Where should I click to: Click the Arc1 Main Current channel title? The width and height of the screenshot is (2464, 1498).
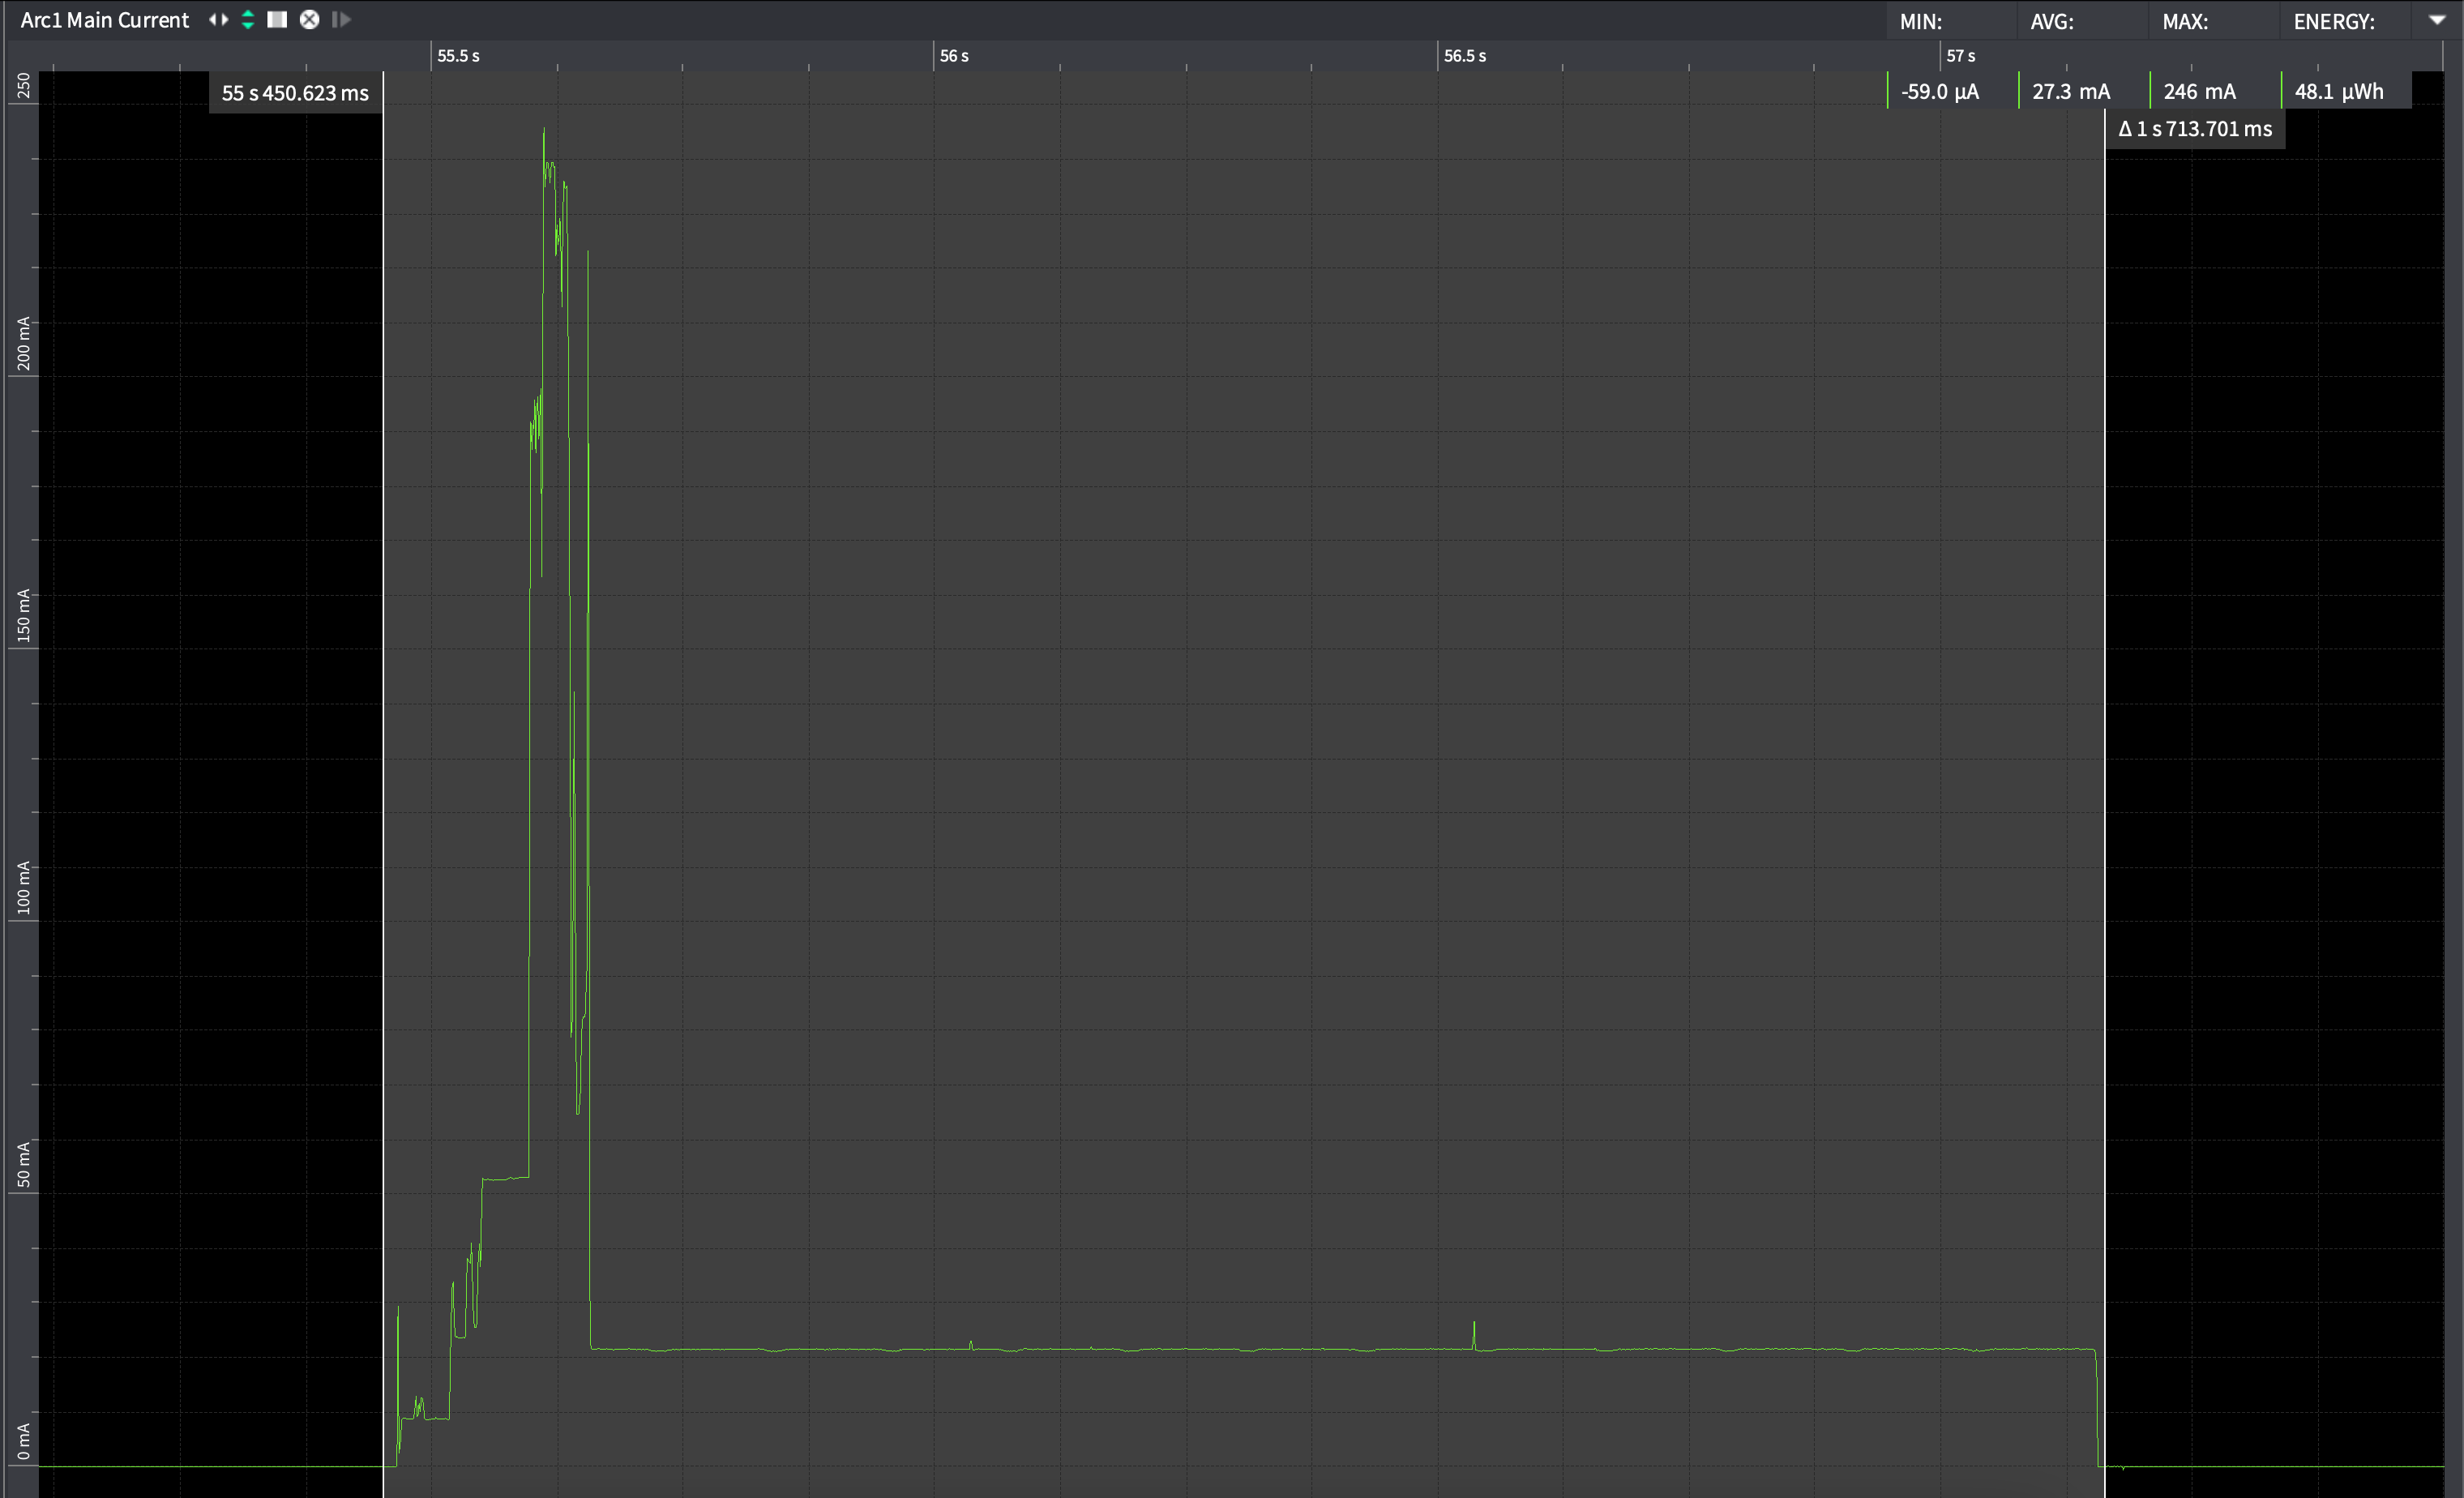coord(104,20)
